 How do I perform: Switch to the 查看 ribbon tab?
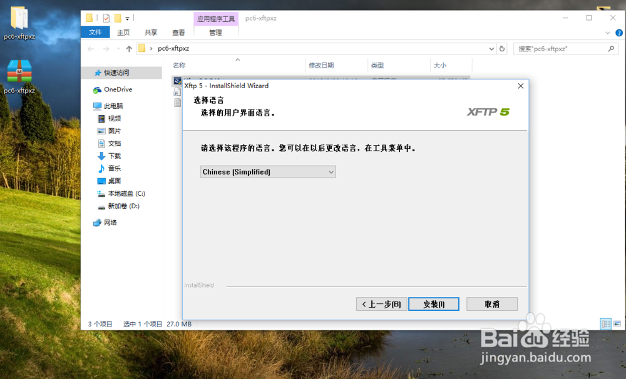click(178, 33)
